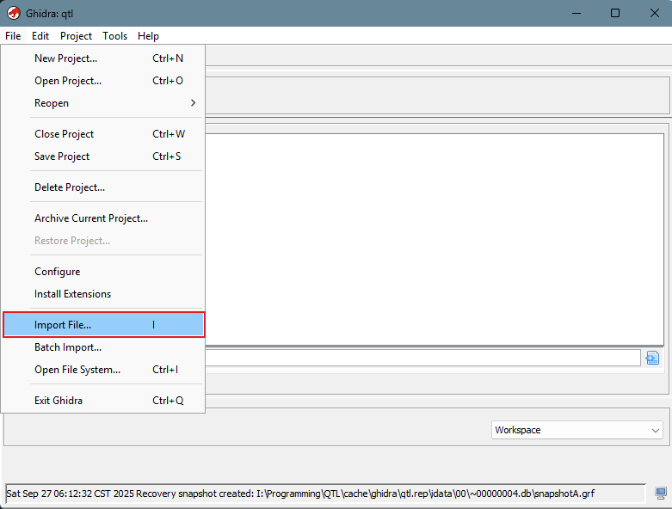
Task: Choose Batch Import... from the menu
Action: pos(68,347)
